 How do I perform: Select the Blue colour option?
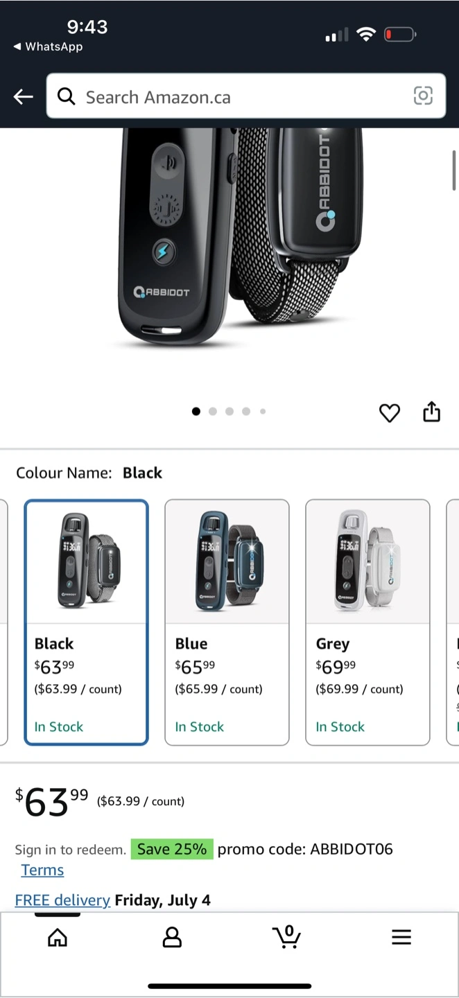tap(227, 622)
